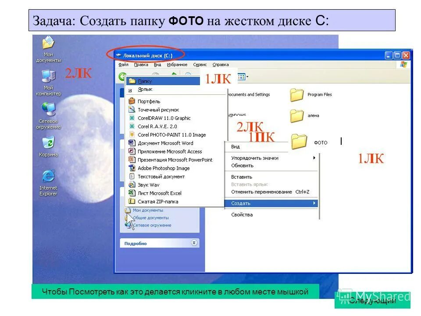Screen dimensions: 421x316
Task: Minimize the Локальный диск window
Action: tap(389, 56)
